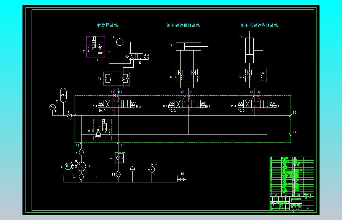
Task: Click the vertical cylinder symbol labeled 16
Action: [249, 47]
